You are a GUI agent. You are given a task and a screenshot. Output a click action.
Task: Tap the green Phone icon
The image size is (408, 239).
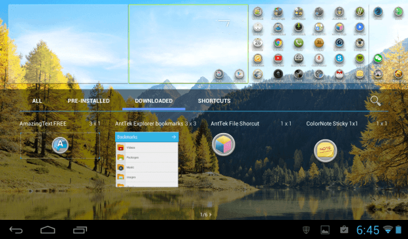coord(299,43)
